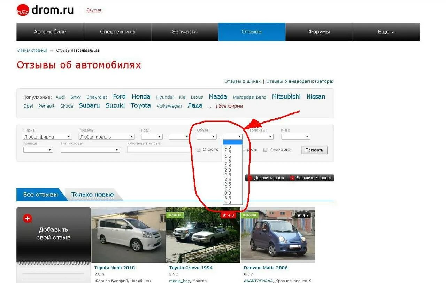
Task: Open the media_boy author link
Action: click(179, 281)
